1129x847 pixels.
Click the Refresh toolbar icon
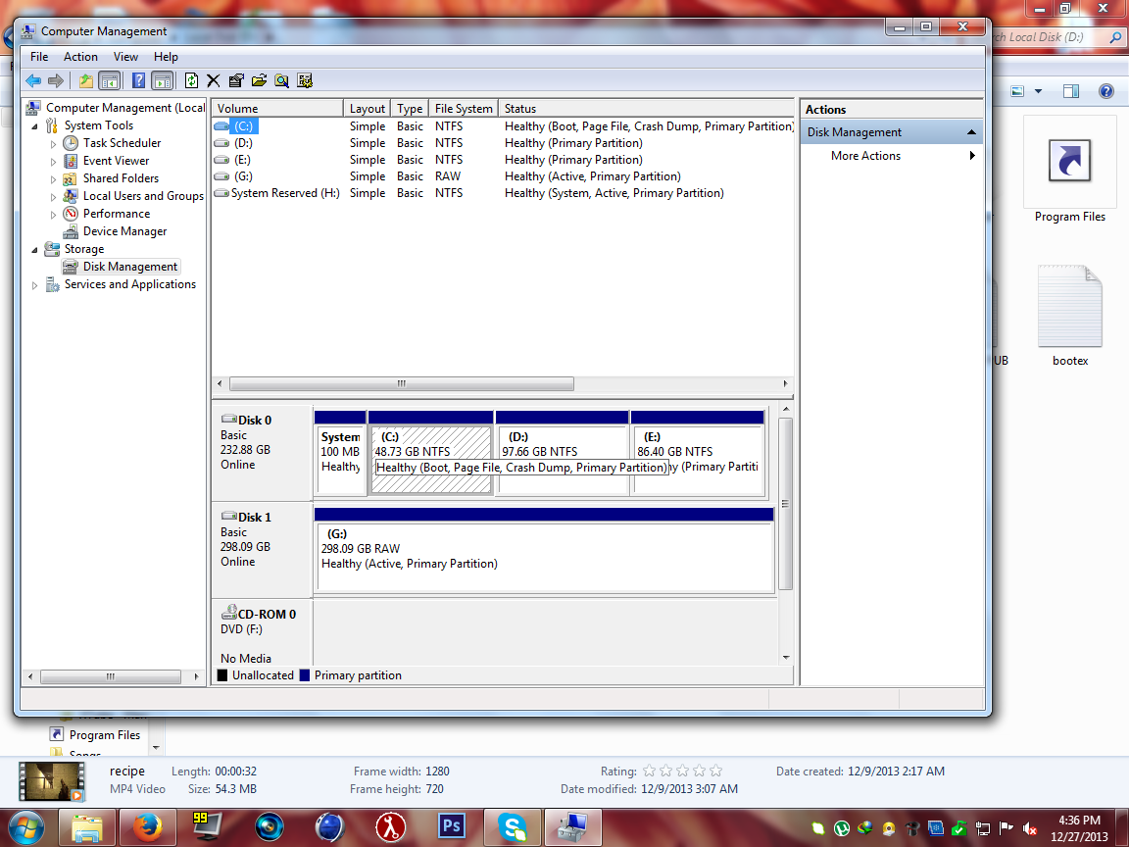pyautogui.click(x=191, y=80)
